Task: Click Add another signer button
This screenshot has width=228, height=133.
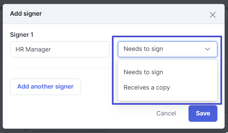Action: click(45, 87)
